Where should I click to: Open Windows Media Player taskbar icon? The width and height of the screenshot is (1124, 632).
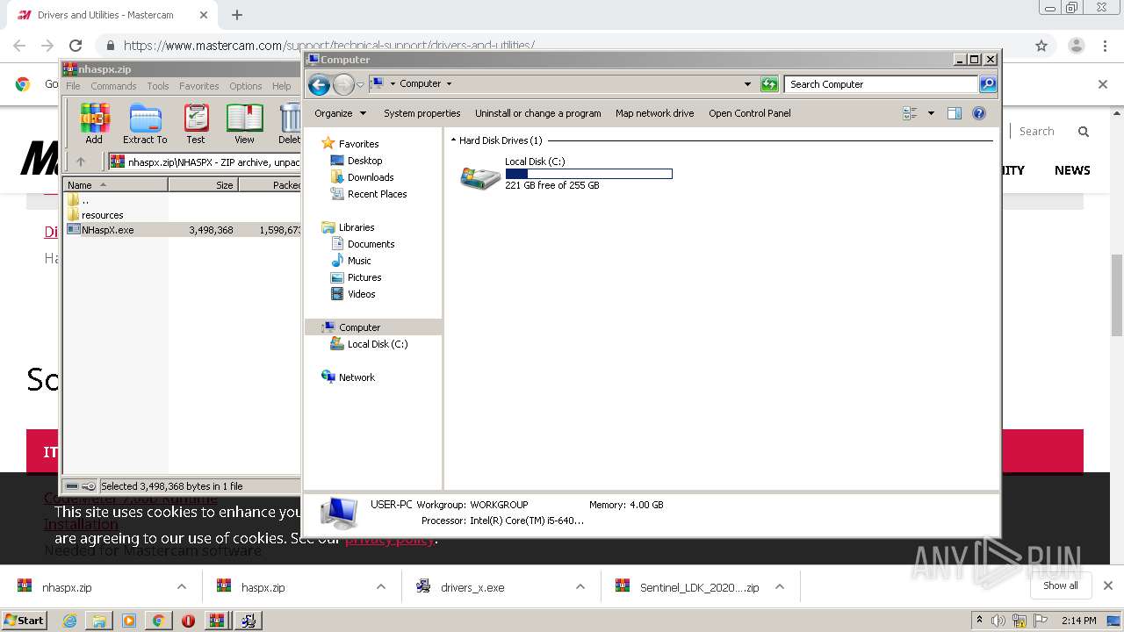coord(129,621)
